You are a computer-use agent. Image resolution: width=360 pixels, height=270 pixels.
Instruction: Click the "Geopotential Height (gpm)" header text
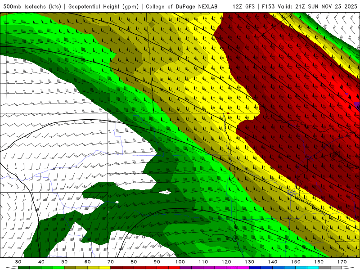[103, 6]
